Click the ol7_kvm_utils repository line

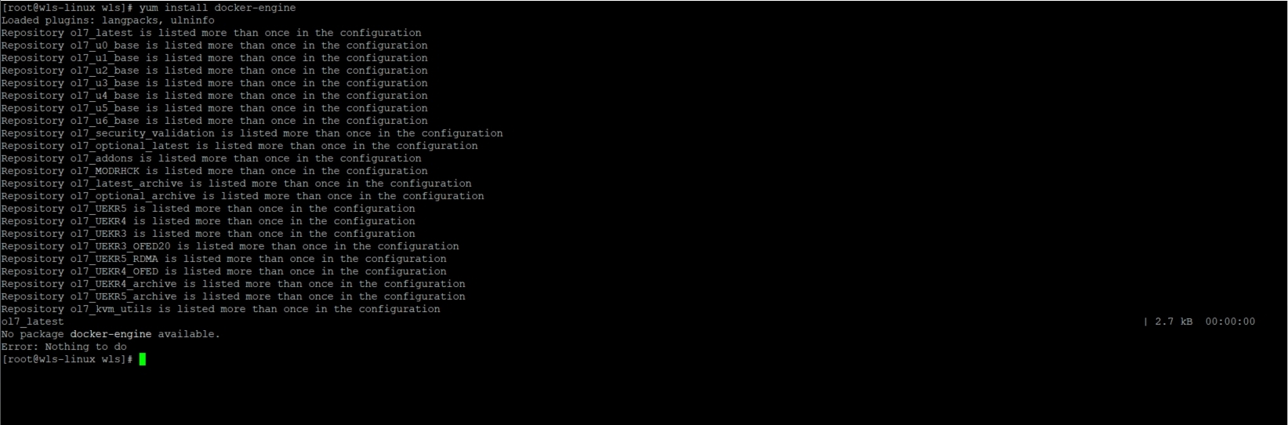(220, 309)
